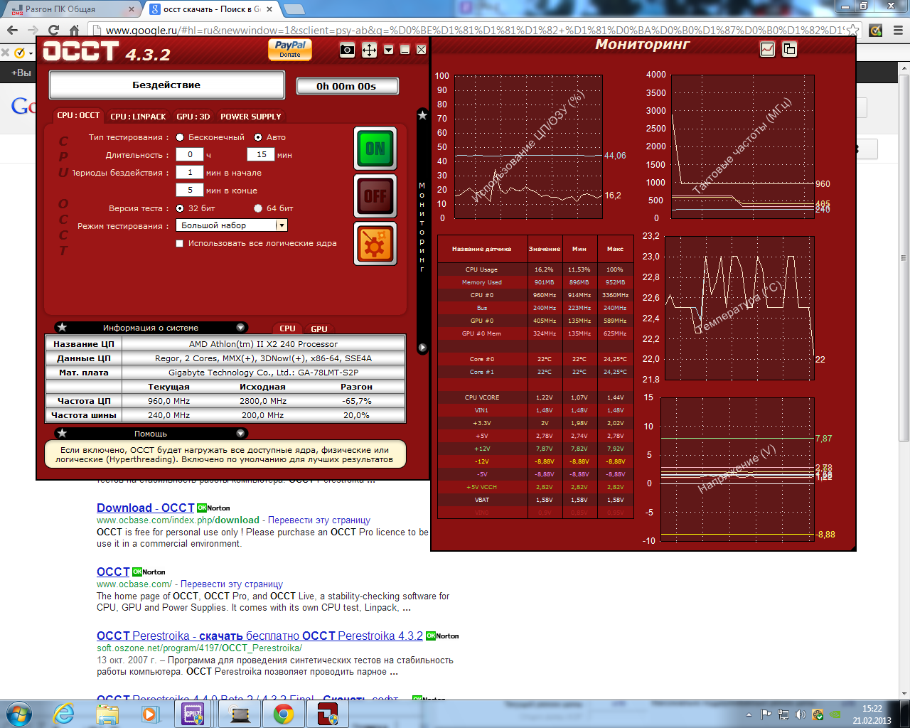Click the move window crosshair icon

369,50
